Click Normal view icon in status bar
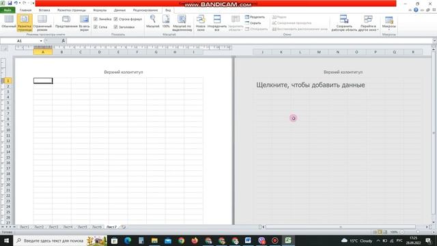Image resolution: width=437 pixels, height=246 pixels. (375, 232)
